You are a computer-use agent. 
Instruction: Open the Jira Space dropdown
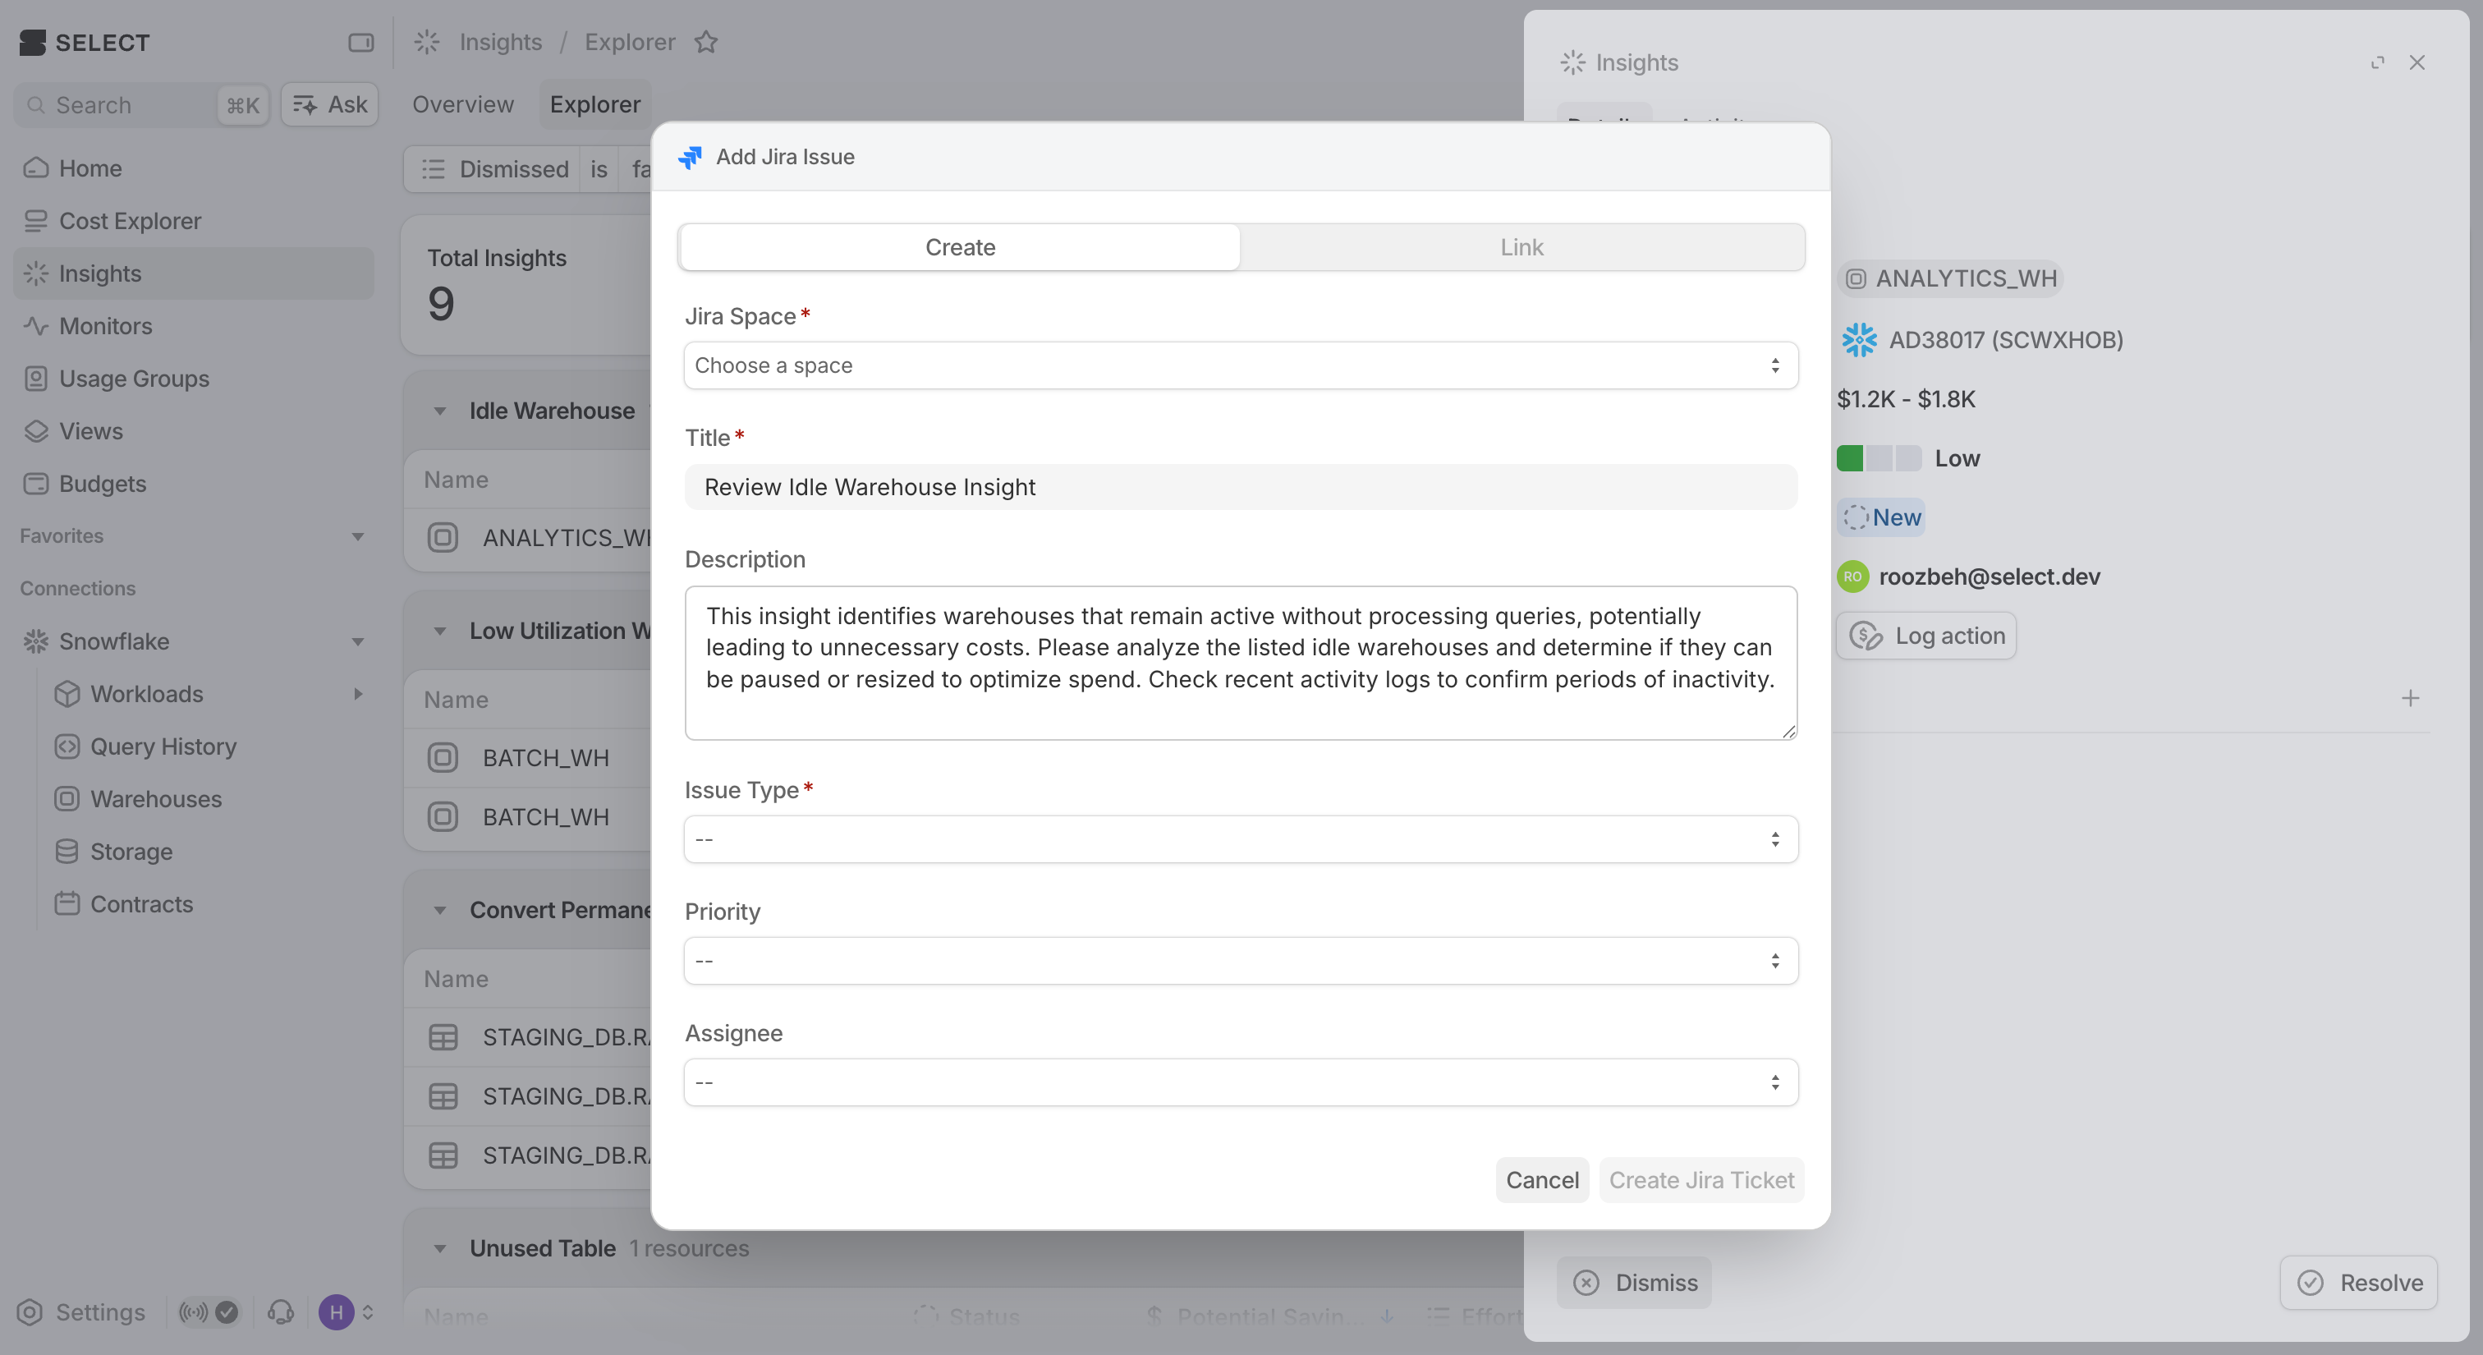[x=1241, y=365]
